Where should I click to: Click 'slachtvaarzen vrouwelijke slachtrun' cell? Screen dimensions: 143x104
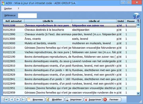94,88
